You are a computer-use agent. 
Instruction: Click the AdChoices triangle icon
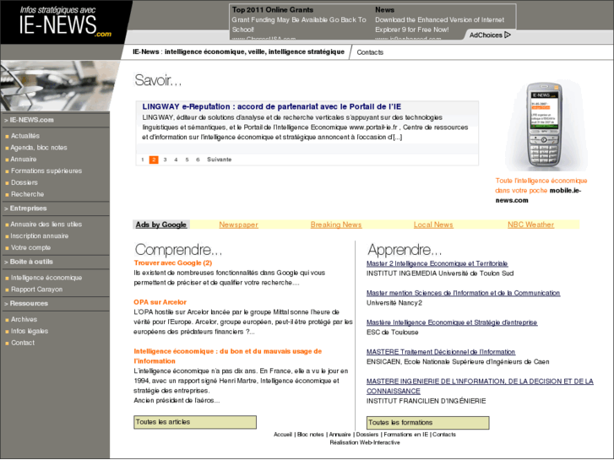[x=508, y=35]
